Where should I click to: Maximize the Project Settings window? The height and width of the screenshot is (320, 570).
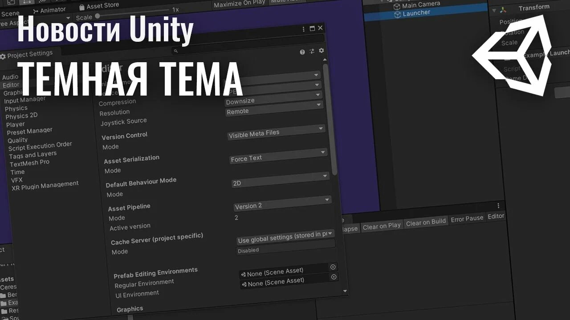pos(312,28)
